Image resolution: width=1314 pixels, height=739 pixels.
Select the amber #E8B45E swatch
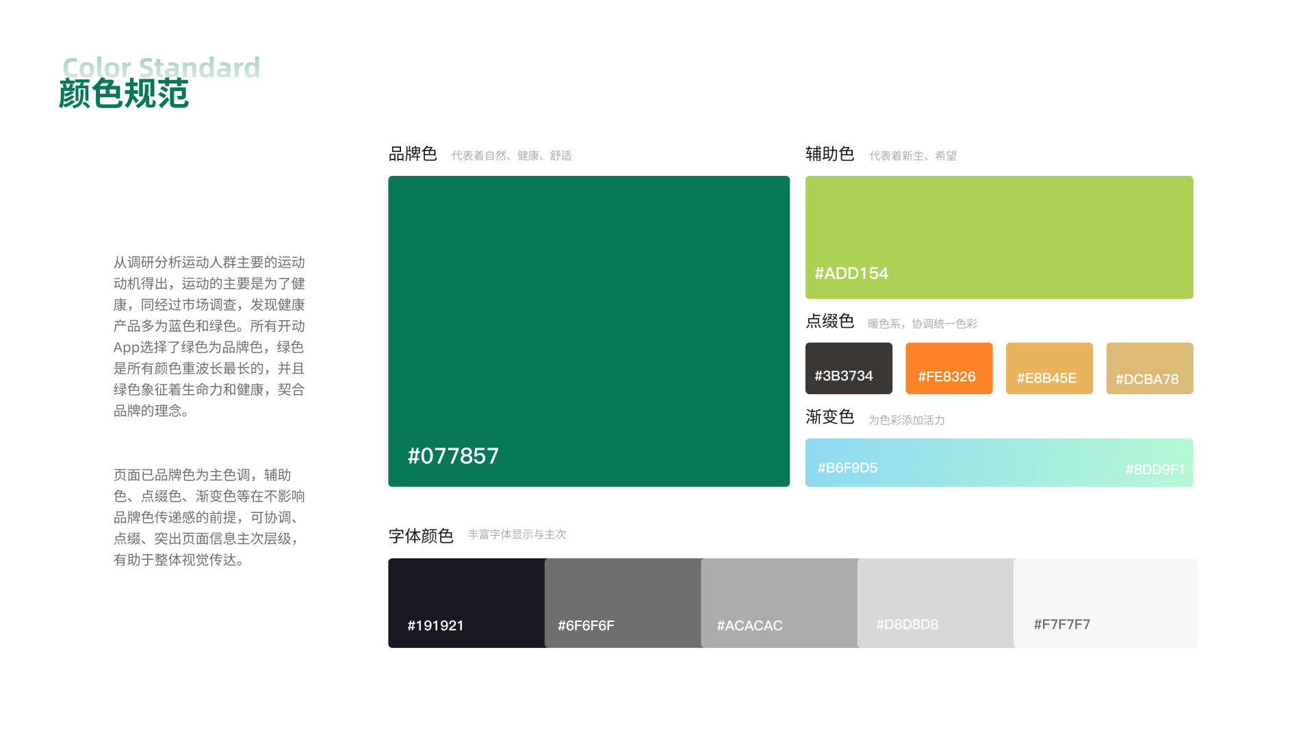[x=1049, y=368]
